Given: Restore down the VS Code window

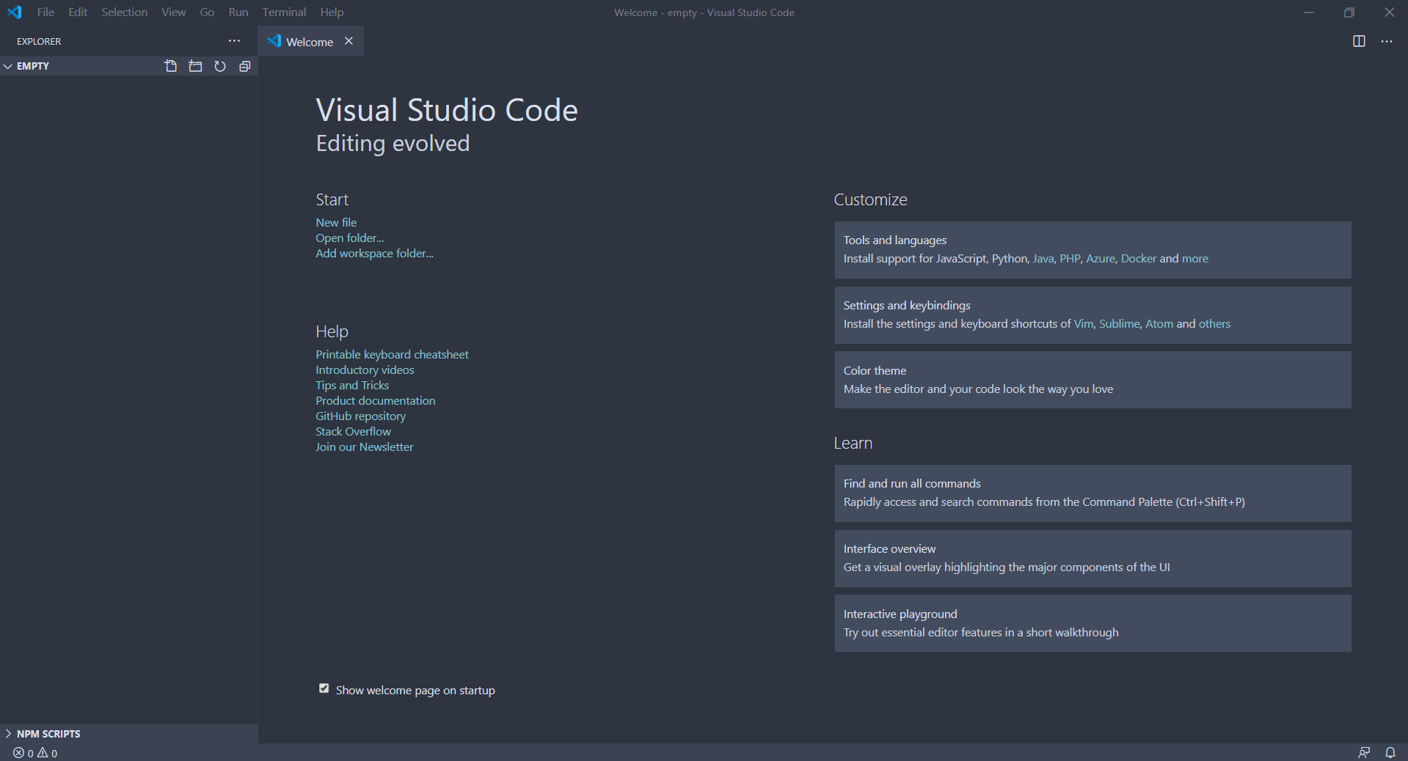Looking at the screenshot, I should [1349, 12].
